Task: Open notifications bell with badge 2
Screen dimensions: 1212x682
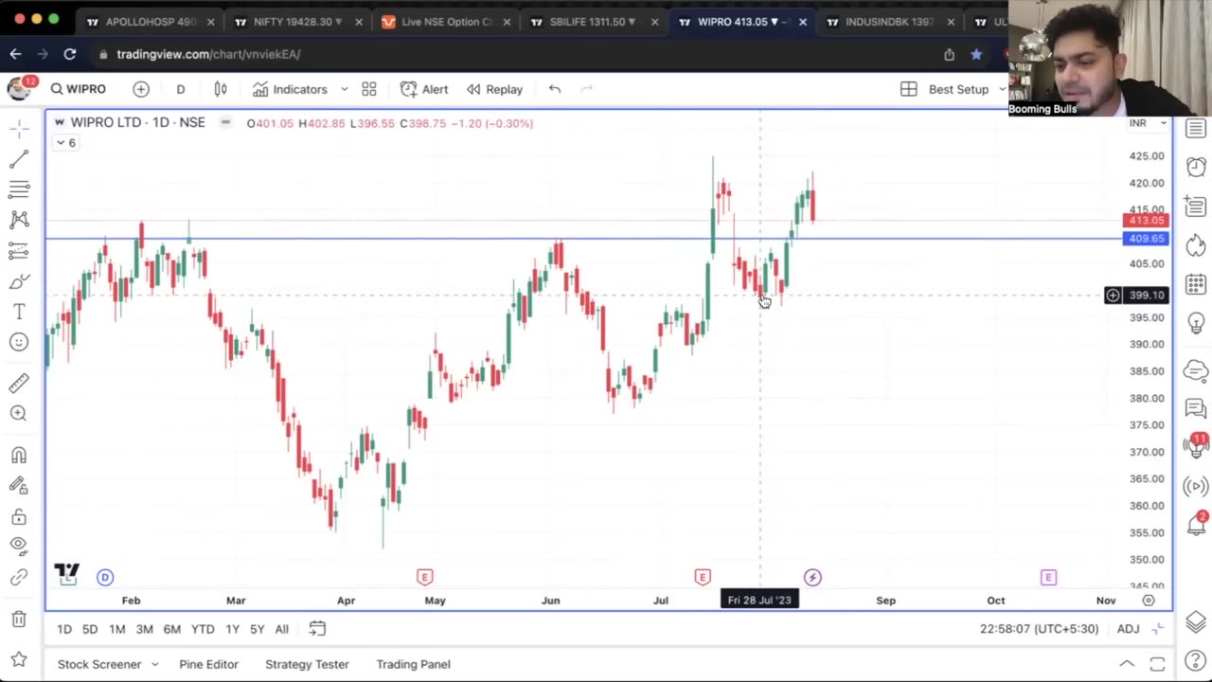Action: pyautogui.click(x=1196, y=525)
